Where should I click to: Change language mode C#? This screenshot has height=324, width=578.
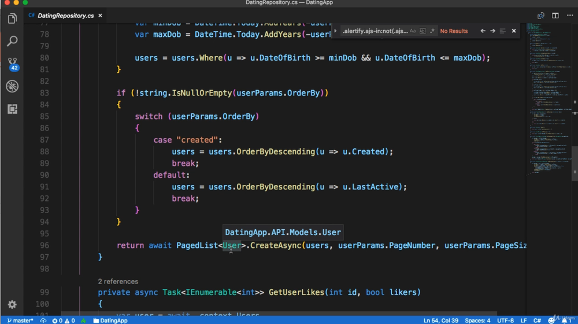(x=537, y=321)
